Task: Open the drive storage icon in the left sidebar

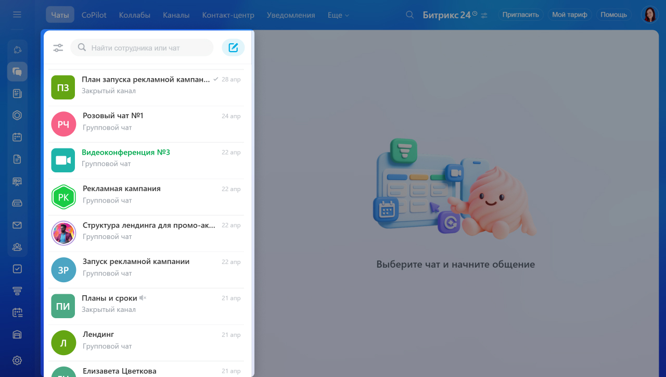Action: (17, 203)
